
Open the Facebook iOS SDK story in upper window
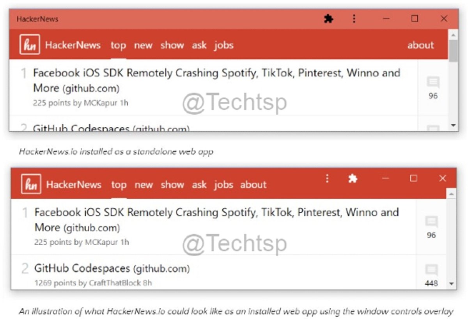[x=216, y=73]
